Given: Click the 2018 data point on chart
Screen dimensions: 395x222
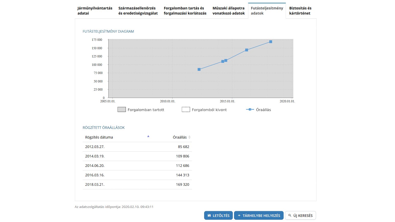Looking at the screenshot, I should point(271,42).
